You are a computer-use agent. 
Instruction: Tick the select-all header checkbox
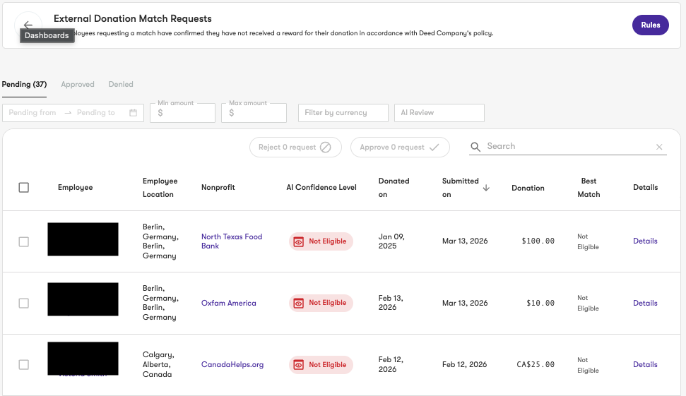[x=24, y=188]
